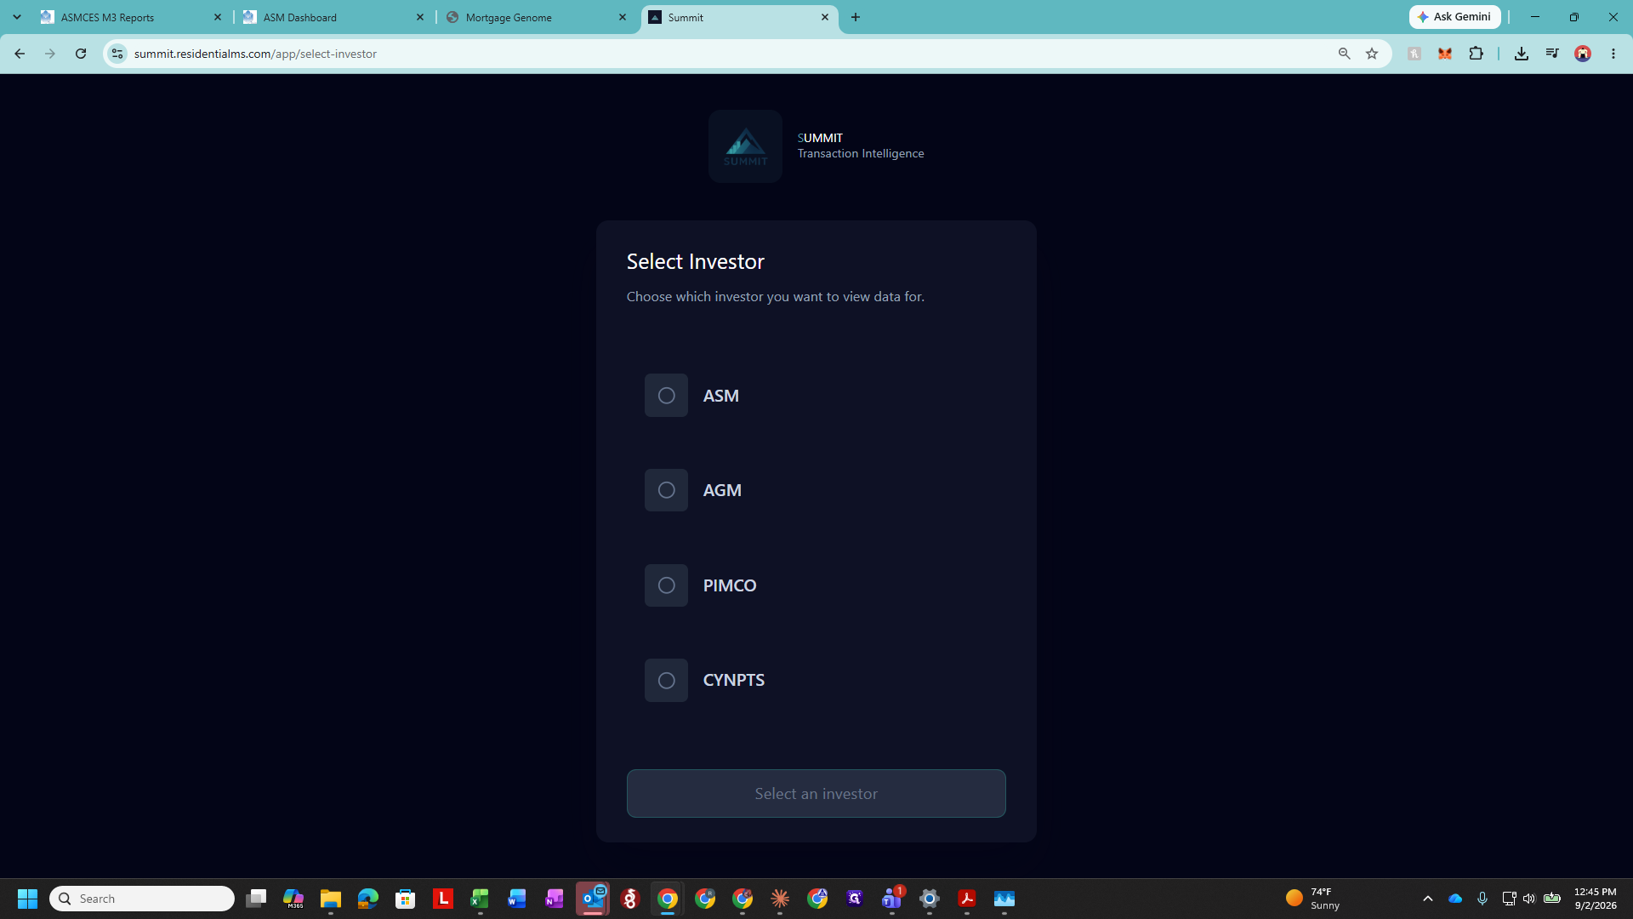Open the Microsoft Teams taskbar icon
The height and width of the screenshot is (919, 1633).
(892, 899)
